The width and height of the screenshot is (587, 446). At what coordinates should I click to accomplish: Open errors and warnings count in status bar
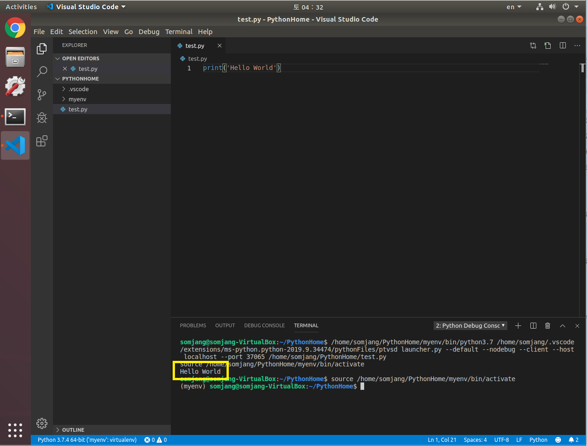tap(156, 440)
